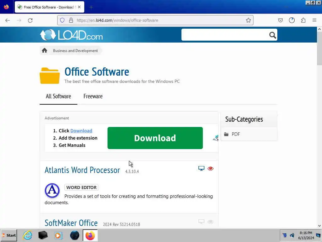The image size is (322, 242).
Task: Open SoftMaker Office title link
Action: tap(71, 223)
